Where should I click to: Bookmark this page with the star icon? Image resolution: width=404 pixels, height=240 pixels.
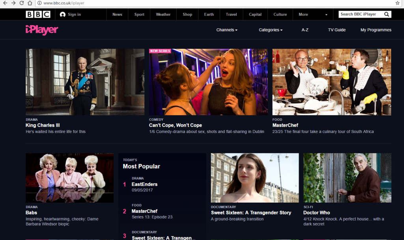pos(398,3)
